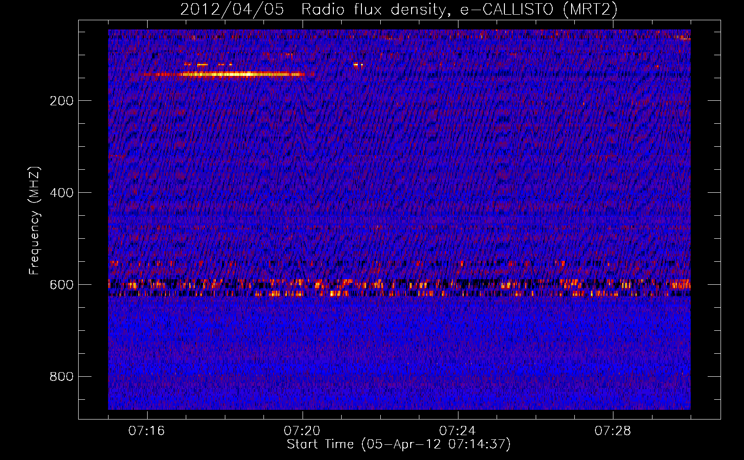Click the 07:24 time tick label

[458, 431]
